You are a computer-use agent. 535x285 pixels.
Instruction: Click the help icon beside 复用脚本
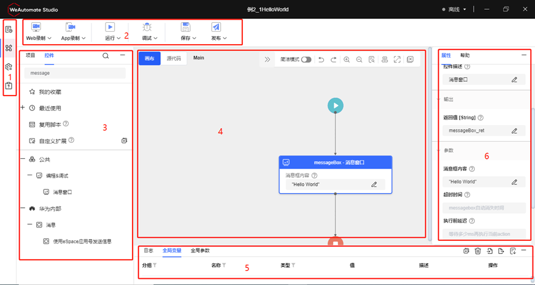[66, 124]
